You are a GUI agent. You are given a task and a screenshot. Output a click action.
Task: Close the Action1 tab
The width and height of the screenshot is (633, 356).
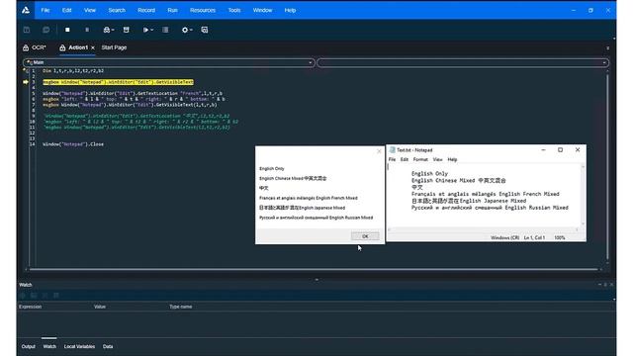[93, 47]
